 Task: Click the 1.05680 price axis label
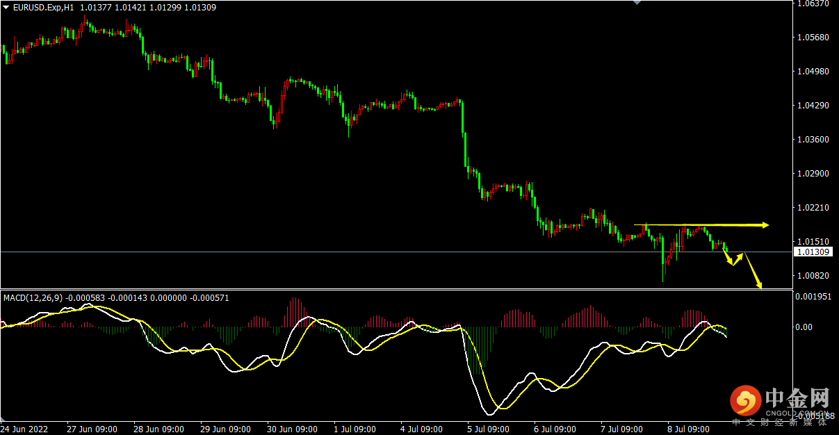coord(814,38)
